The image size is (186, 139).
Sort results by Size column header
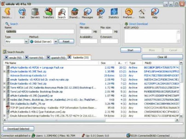107,63
